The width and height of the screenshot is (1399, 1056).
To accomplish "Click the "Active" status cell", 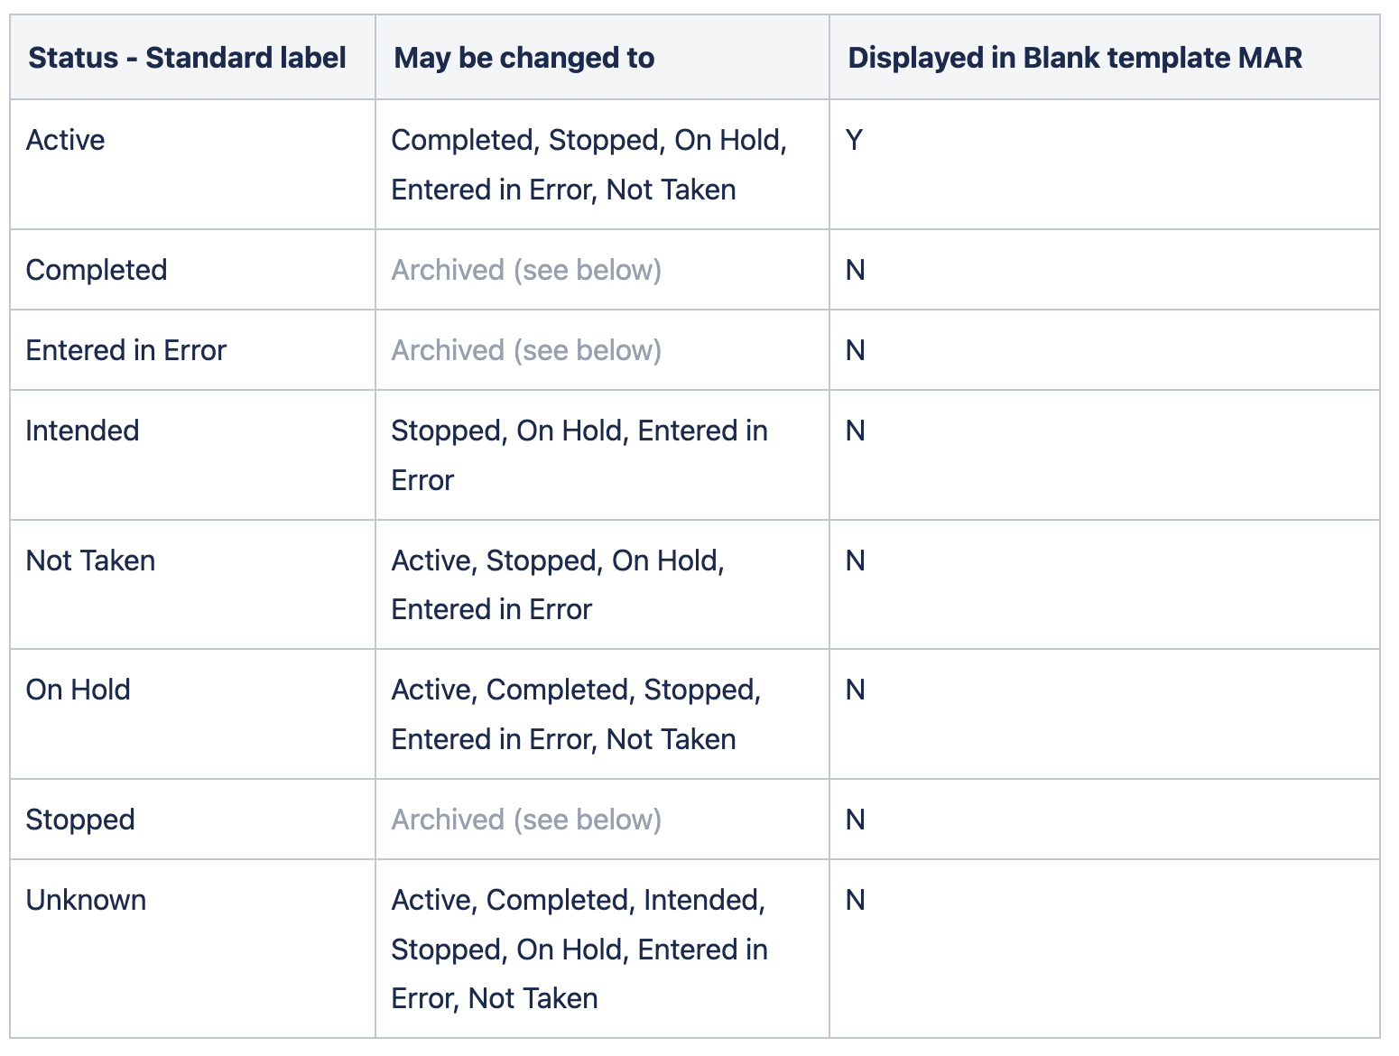I will (65, 140).
